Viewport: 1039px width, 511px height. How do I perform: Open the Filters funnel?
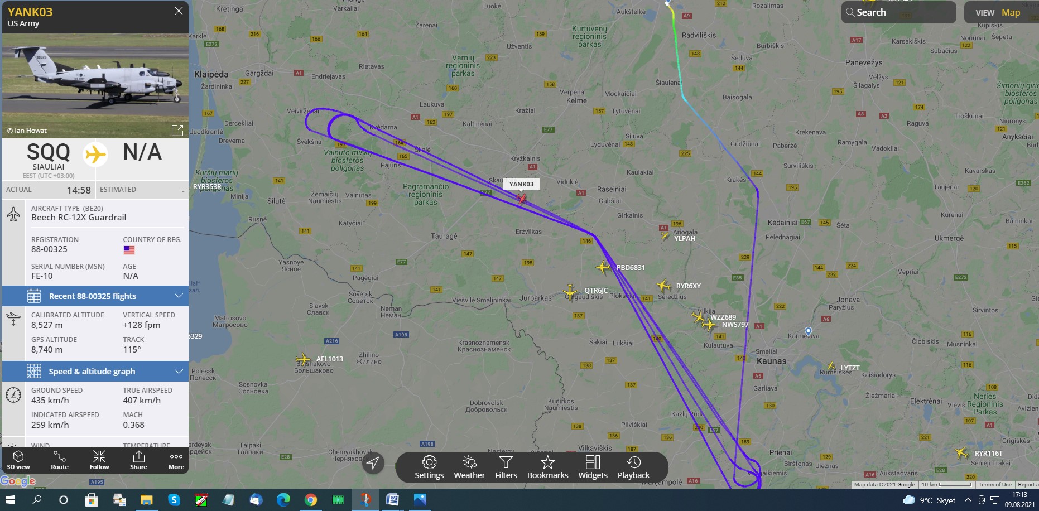(x=506, y=467)
